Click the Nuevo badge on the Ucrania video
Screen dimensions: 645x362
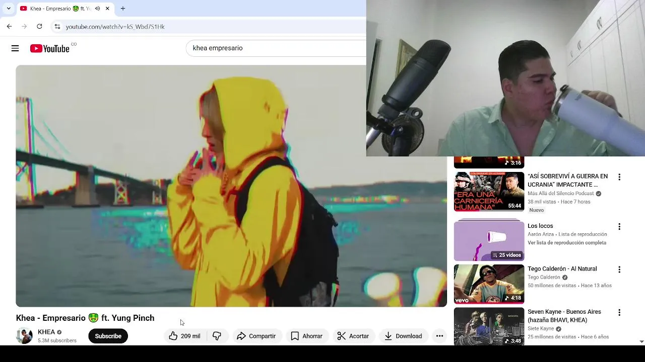[x=537, y=210]
